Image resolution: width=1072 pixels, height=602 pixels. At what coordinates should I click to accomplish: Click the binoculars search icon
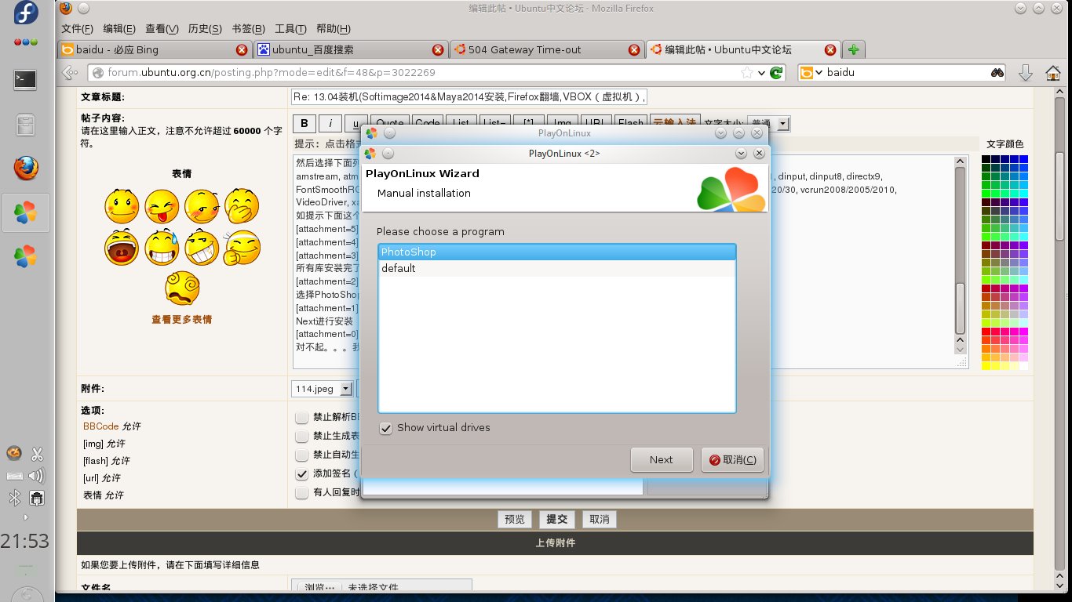[x=997, y=73]
